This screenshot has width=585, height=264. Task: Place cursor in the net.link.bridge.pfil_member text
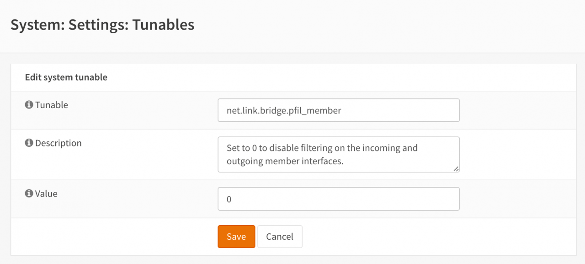pos(284,110)
